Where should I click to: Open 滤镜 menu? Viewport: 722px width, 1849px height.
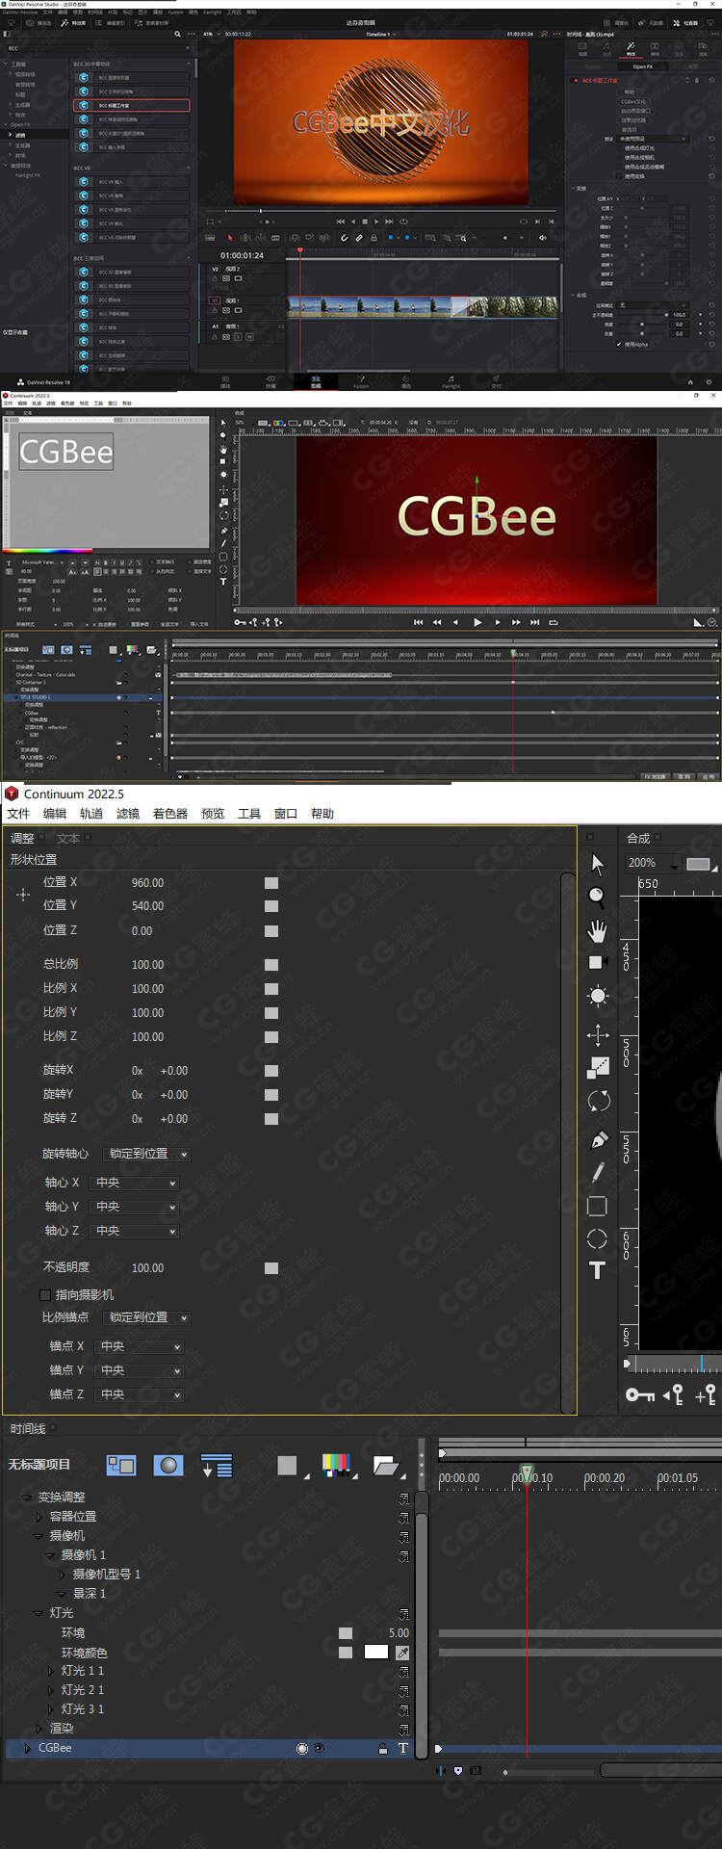pos(128,814)
